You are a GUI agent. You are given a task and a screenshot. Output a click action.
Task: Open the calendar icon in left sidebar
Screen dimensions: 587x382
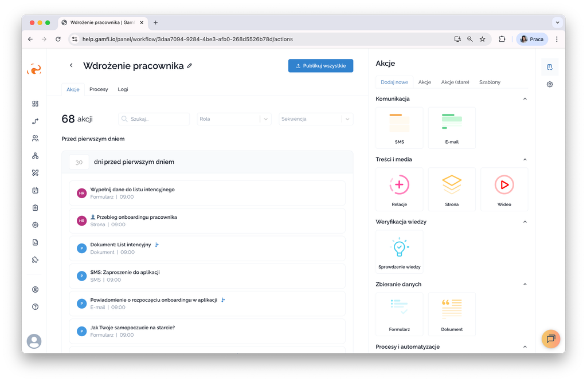tap(35, 190)
